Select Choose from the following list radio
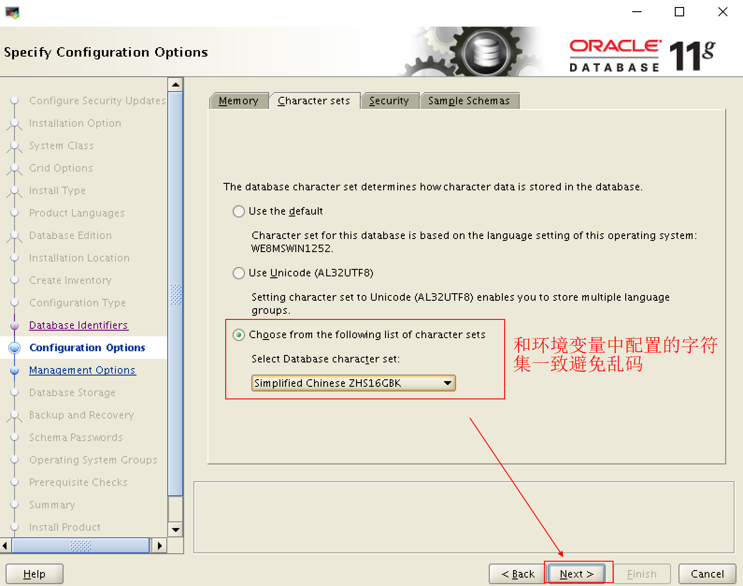 coord(239,335)
